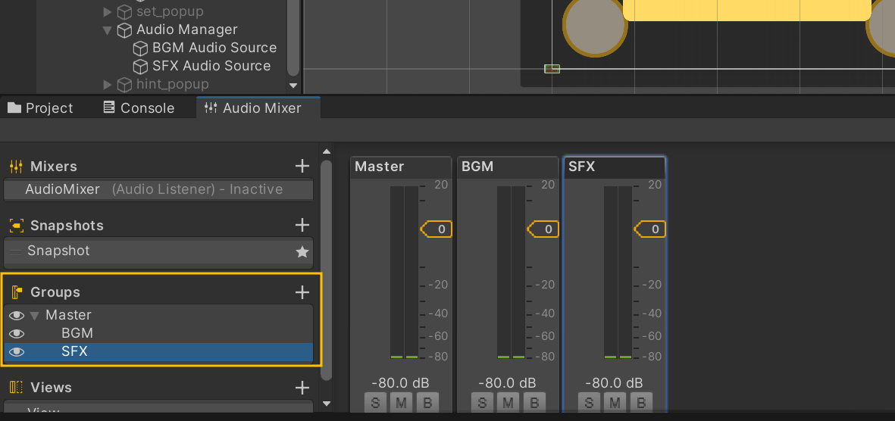Bypass effects on SFX channel
Image resolution: width=895 pixels, height=421 pixels.
(640, 403)
